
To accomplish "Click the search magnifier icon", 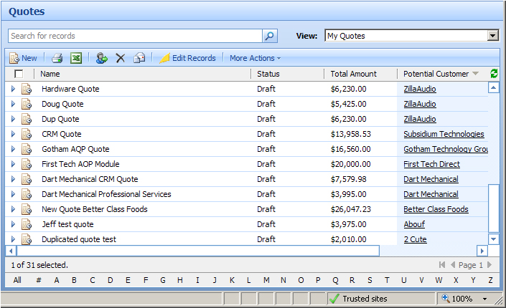I will [x=270, y=36].
